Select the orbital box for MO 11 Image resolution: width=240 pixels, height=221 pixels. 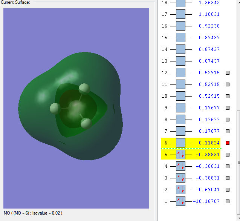click(180, 84)
